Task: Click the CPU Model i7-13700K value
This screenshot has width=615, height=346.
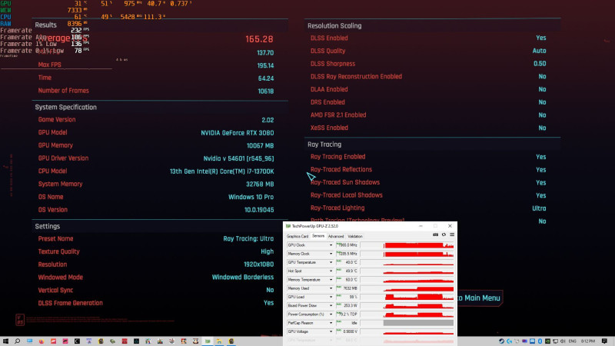Action: [221, 171]
